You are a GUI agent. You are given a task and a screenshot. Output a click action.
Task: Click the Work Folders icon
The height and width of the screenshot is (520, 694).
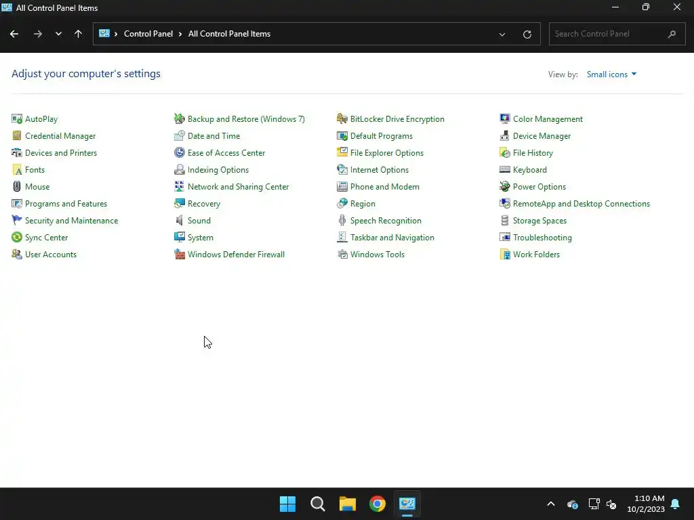(504, 255)
